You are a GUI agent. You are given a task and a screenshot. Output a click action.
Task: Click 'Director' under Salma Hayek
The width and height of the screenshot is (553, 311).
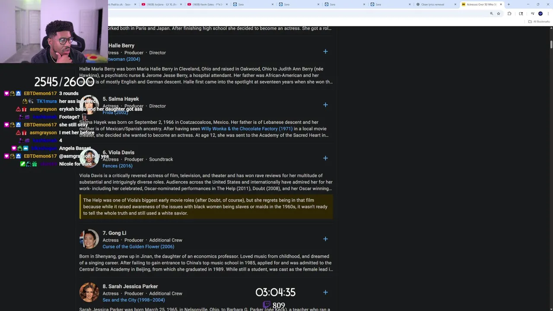pos(157,106)
